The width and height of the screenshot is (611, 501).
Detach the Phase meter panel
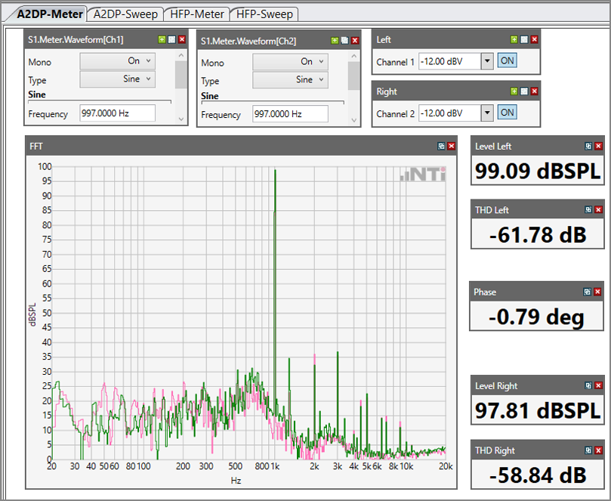click(x=588, y=292)
